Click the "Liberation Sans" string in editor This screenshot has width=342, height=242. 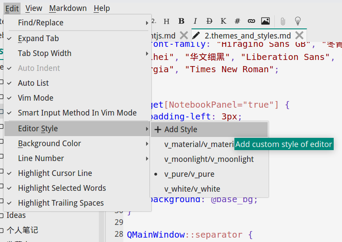tap(285, 57)
